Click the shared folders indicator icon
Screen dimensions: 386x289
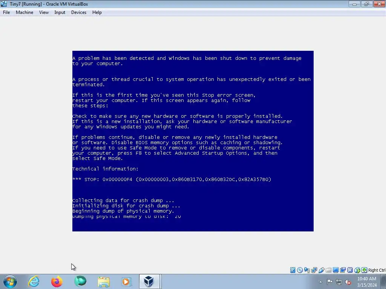[x=328, y=270]
